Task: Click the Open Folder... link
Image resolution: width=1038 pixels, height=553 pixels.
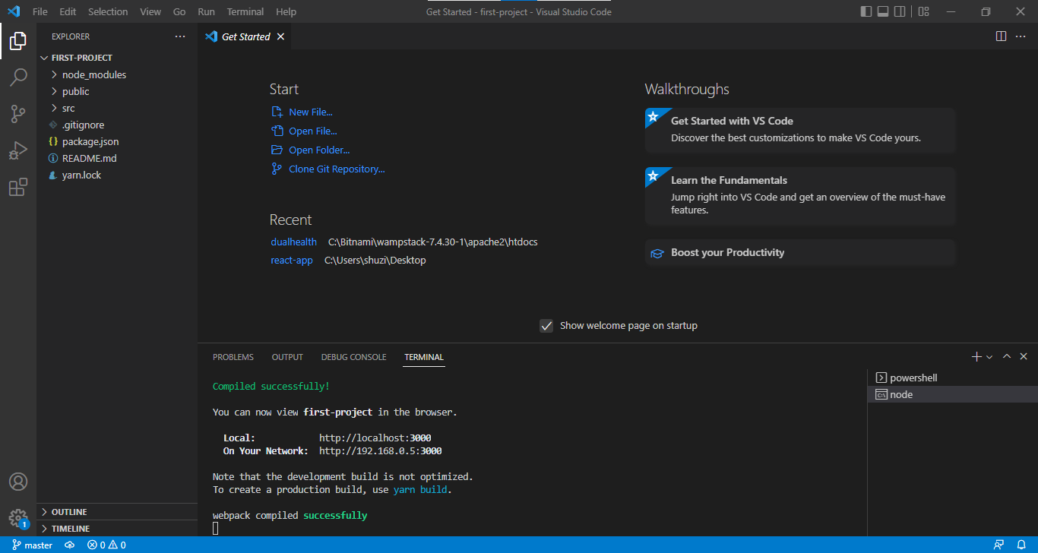Action: pyautogui.click(x=319, y=150)
